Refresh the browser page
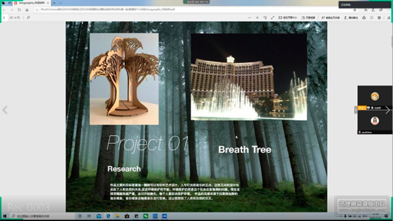The width and height of the screenshot is (393, 221). pos(19,10)
